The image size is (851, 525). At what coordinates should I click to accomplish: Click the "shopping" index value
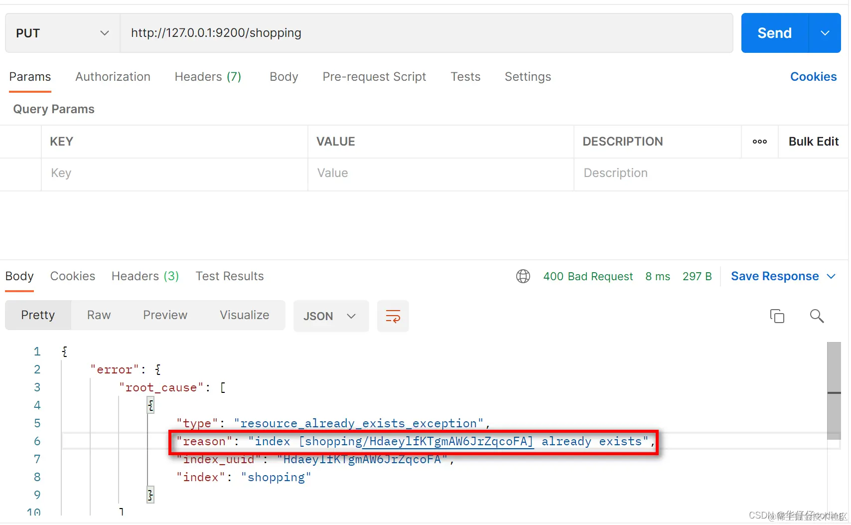(276, 478)
